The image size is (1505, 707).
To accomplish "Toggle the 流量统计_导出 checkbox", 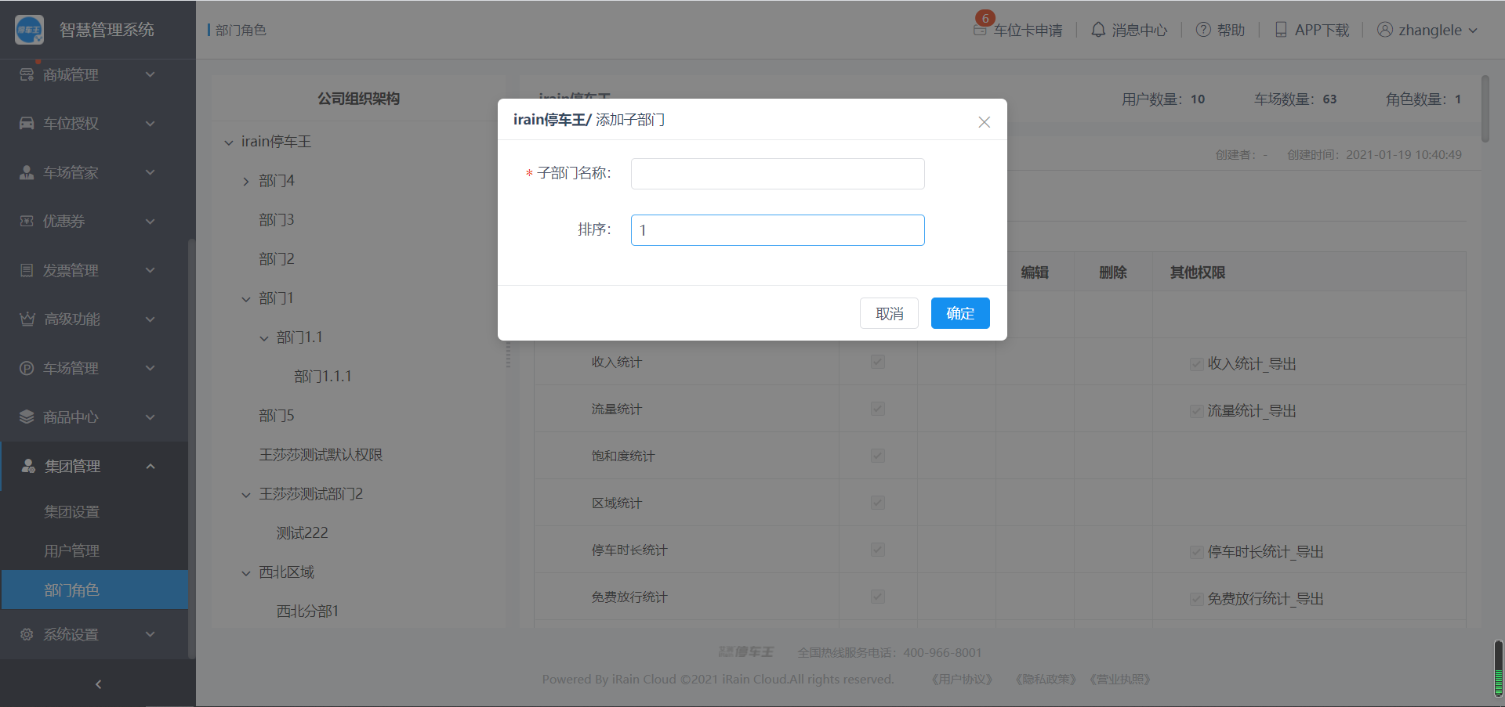I will point(1196,411).
